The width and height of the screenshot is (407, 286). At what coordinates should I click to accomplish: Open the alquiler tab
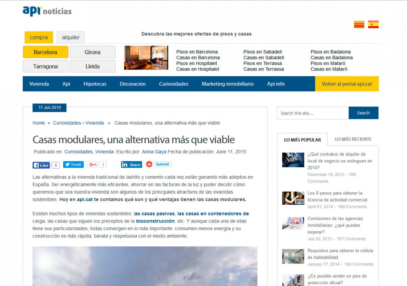point(71,37)
